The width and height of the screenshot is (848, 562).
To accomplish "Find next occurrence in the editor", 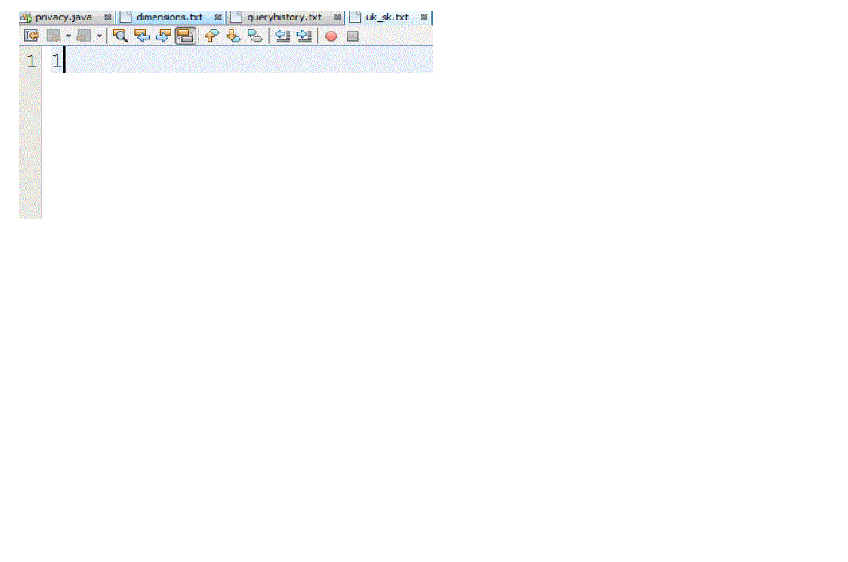I will pyautogui.click(x=163, y=36).
